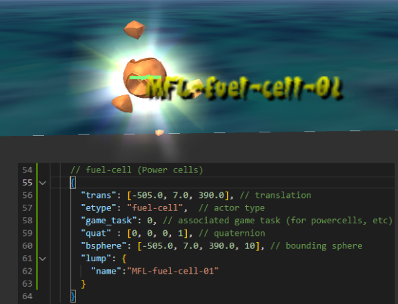398x304 pixels.
Task: Click the green marker line on the power cell
Action: pos(146,77)
